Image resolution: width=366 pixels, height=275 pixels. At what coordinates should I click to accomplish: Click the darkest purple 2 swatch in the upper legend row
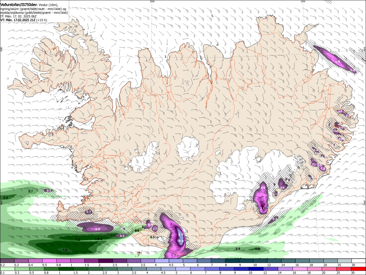coord(106,261)
